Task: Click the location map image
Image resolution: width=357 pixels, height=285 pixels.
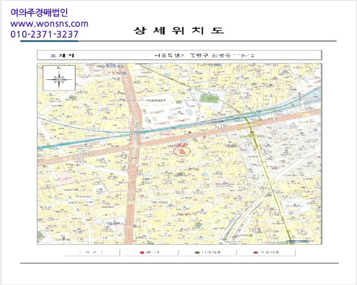Action: [180, 154]
